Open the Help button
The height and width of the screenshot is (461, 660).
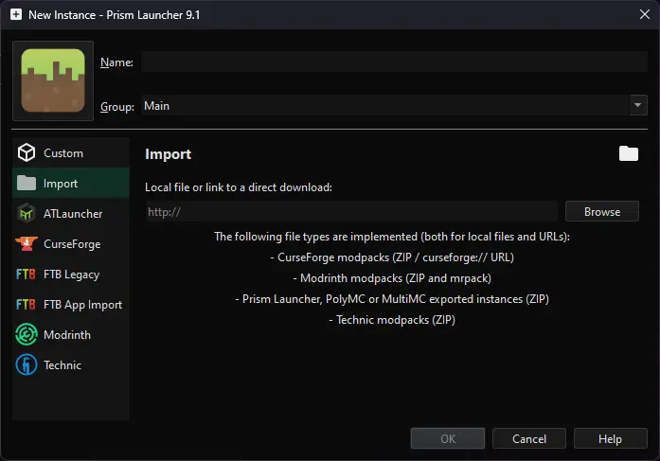click(x=611, y=438)
